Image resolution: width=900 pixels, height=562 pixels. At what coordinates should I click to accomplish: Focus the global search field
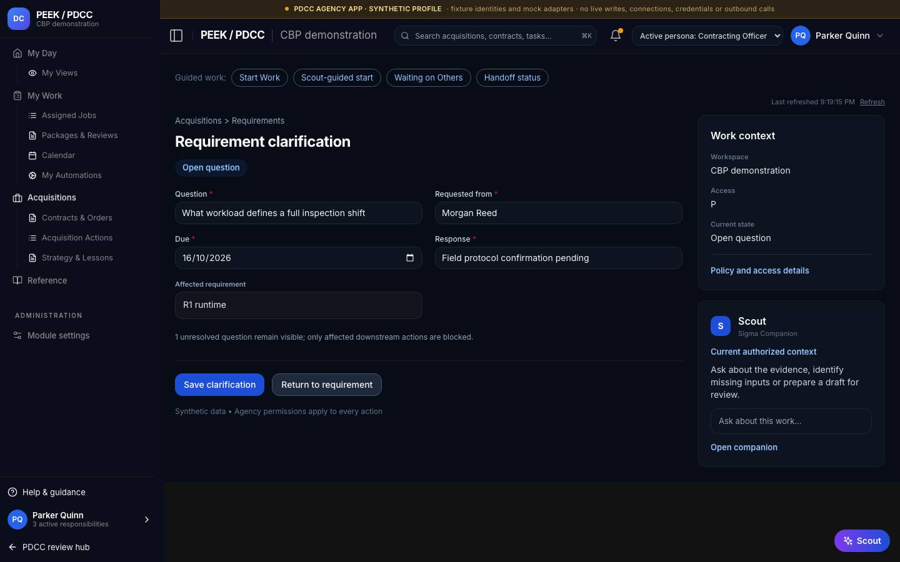tap(495, 36)
